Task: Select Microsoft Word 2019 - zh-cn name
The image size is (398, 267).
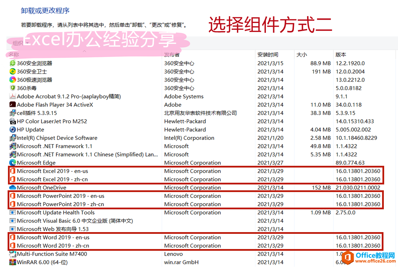Action: tap(53, 246)
